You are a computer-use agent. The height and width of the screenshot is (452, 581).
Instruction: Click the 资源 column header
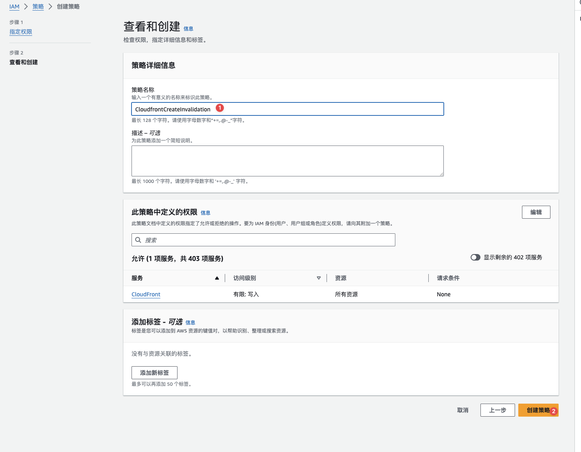(x=341, y=278)
